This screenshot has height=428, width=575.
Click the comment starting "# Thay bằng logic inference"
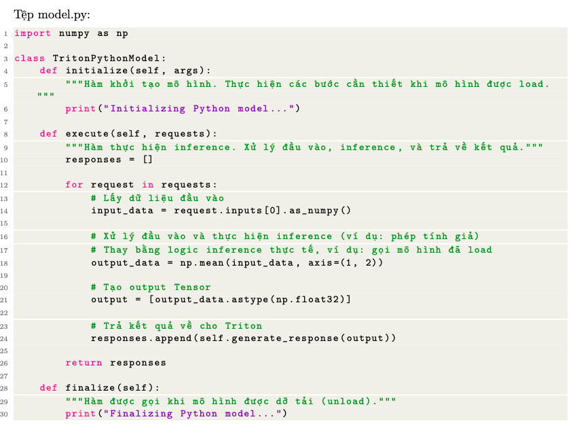291,250
